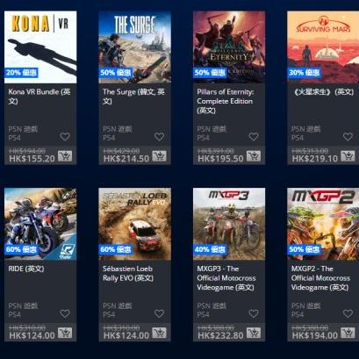Toggle wishlist heart for RIDE

65,313
